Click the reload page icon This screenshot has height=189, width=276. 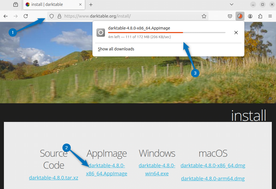pos(25,16)
